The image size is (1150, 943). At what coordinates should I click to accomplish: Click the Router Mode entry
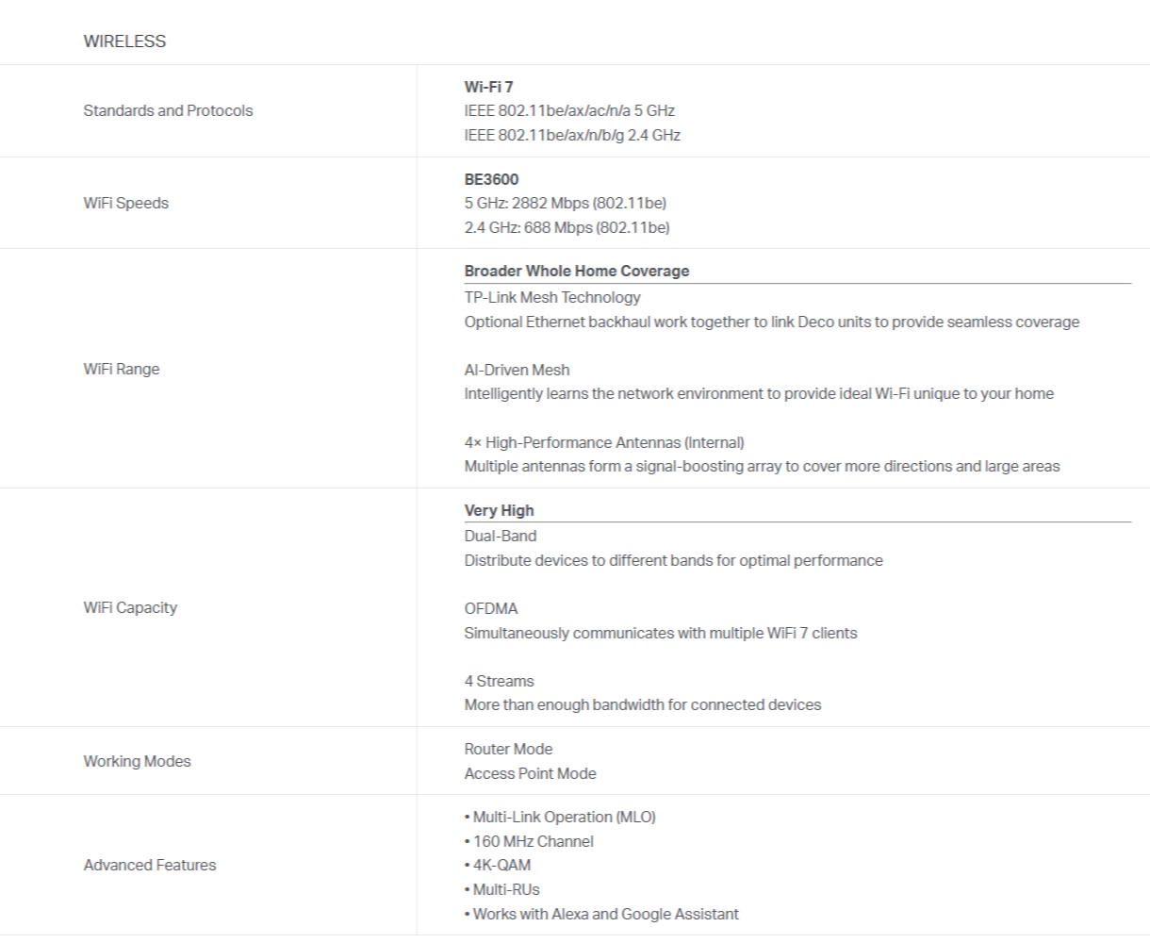[508, 749]
